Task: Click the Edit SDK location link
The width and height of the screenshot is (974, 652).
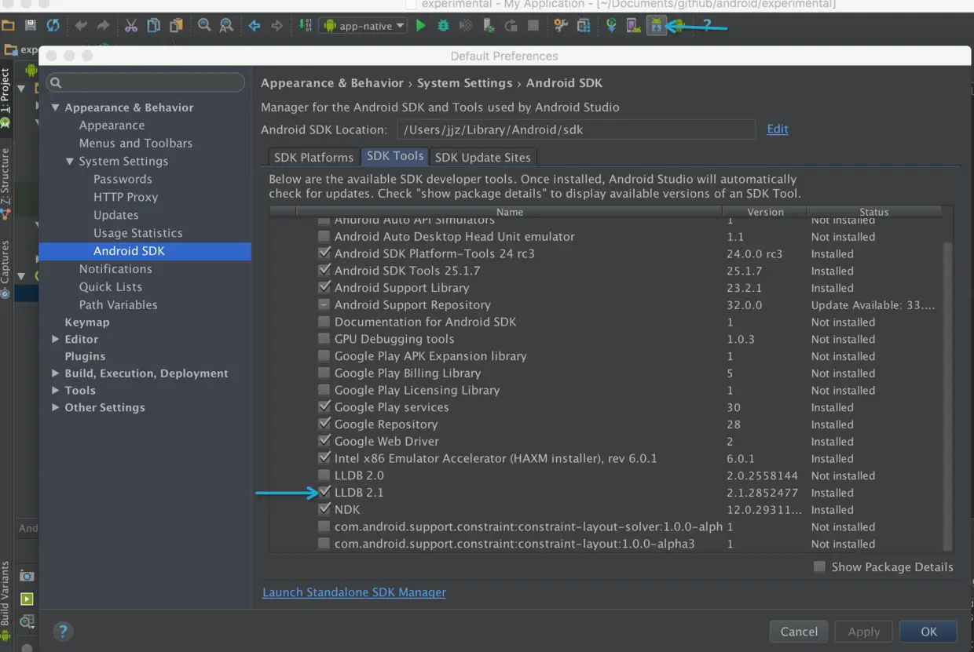Action: tap(778, 129)
